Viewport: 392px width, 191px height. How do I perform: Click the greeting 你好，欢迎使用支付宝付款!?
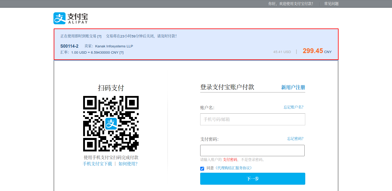pos(291,4)
